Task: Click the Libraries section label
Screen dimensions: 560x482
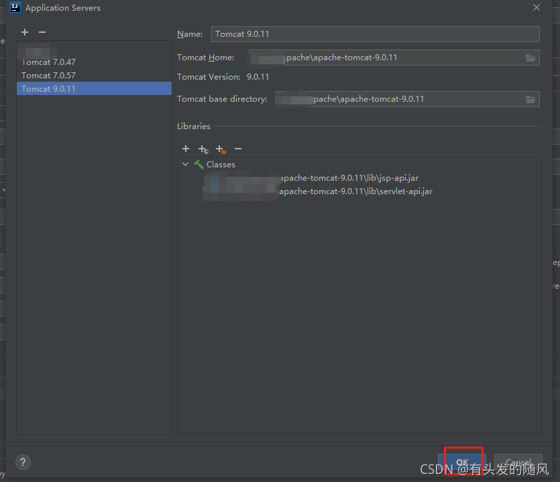Action: pyautogui.click(x=194, y=127)
